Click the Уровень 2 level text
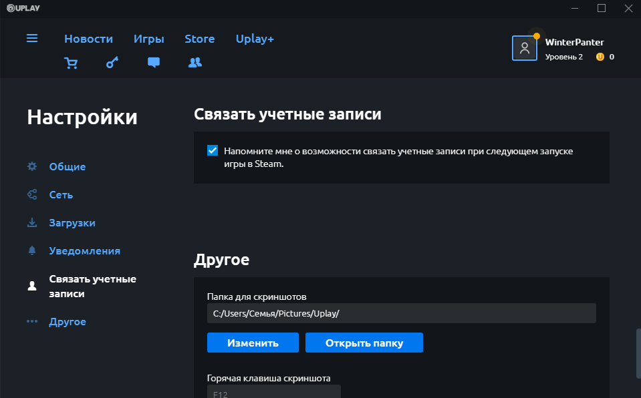 (563, 57)
